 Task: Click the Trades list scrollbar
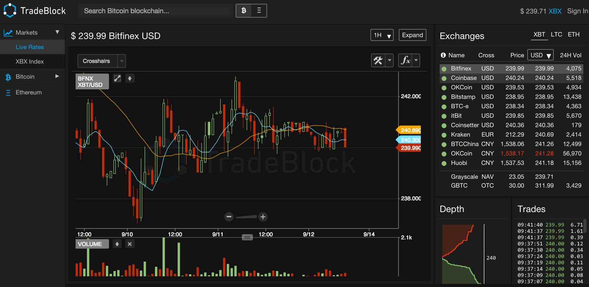pos(585,226)
